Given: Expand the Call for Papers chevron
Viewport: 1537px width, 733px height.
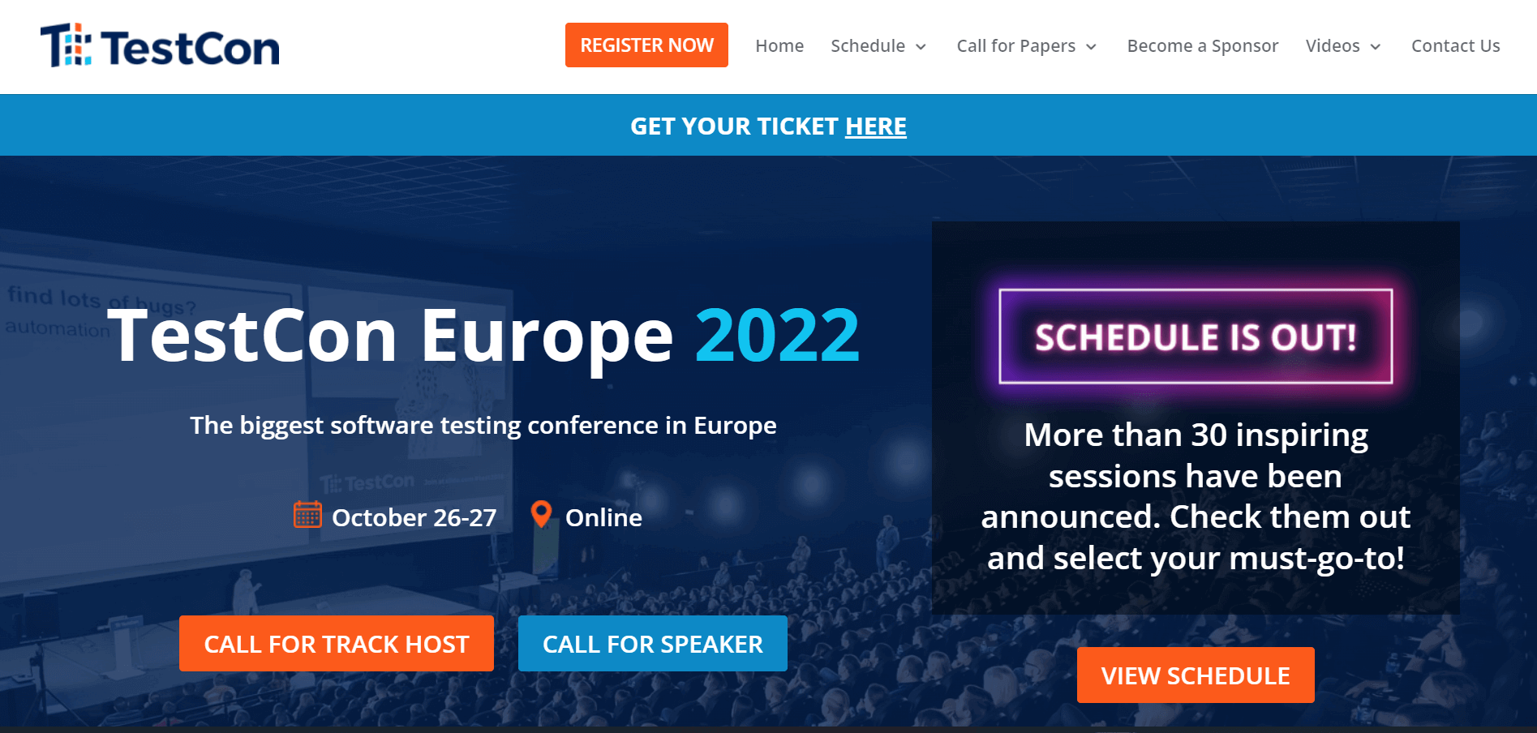Looking at the screenshot, I should [x=1092, y=47].
